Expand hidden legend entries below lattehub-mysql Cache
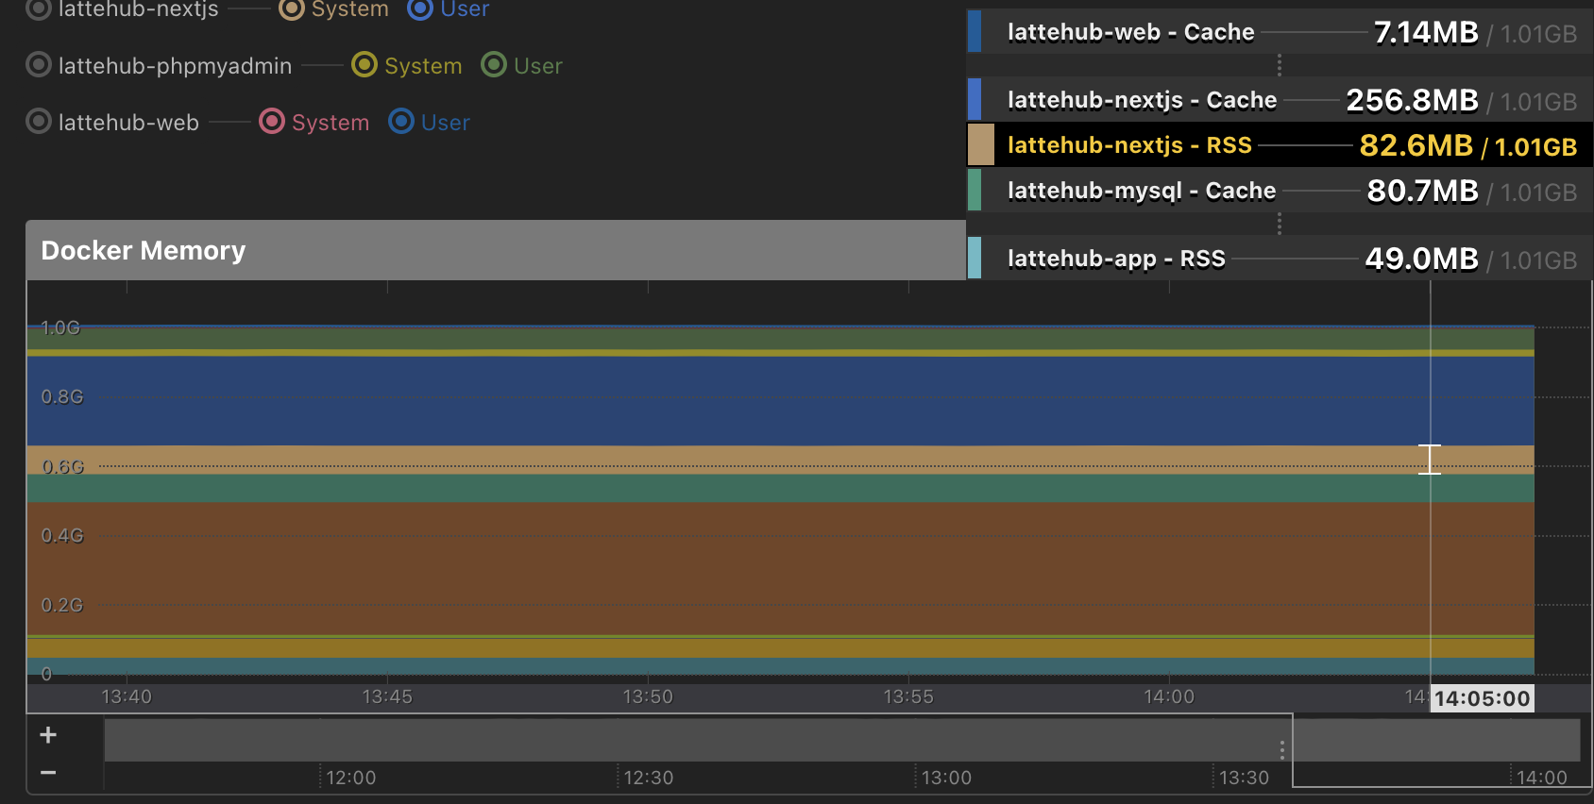This screenshot has width=1594, height=804. (x=1280, y=224)
